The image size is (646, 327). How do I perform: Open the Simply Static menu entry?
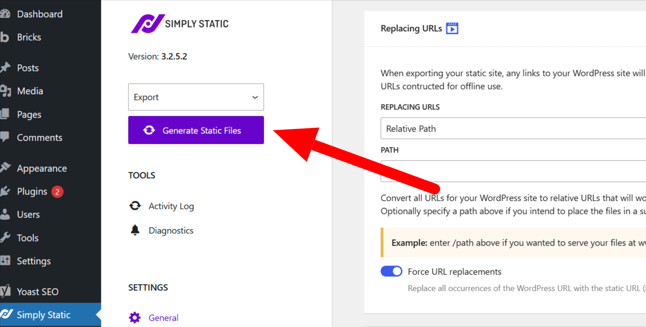pyautogui.click(x=43, y=314)
